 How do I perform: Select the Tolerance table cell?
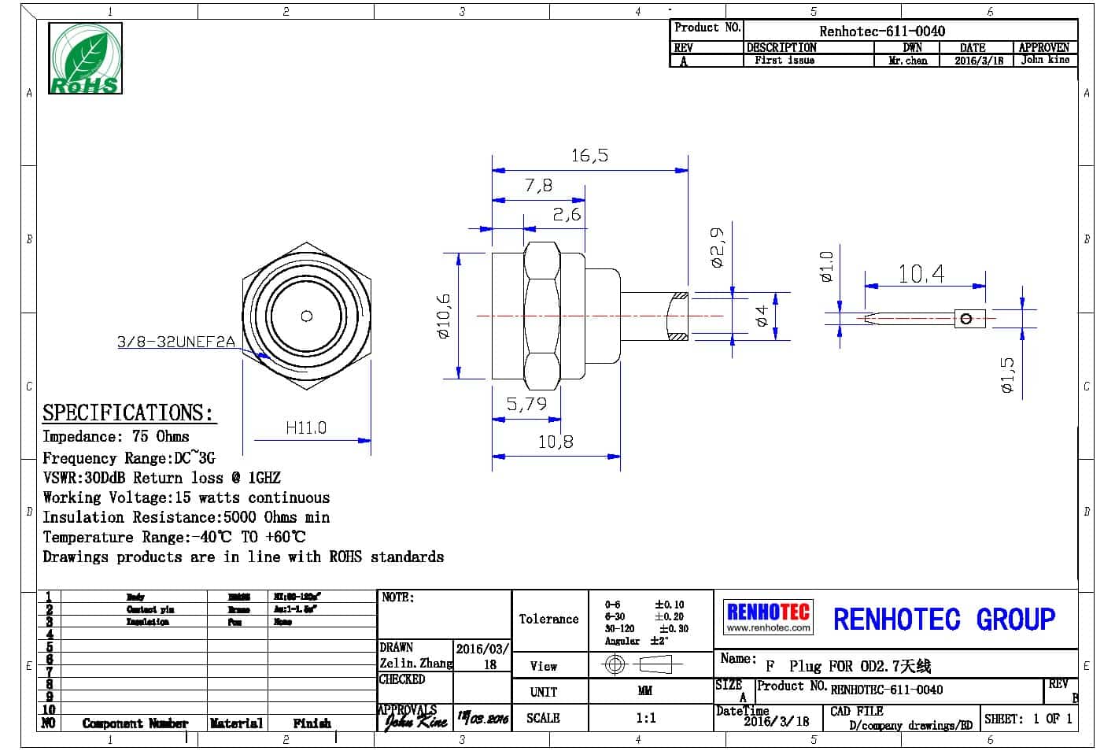coord(548,620)
